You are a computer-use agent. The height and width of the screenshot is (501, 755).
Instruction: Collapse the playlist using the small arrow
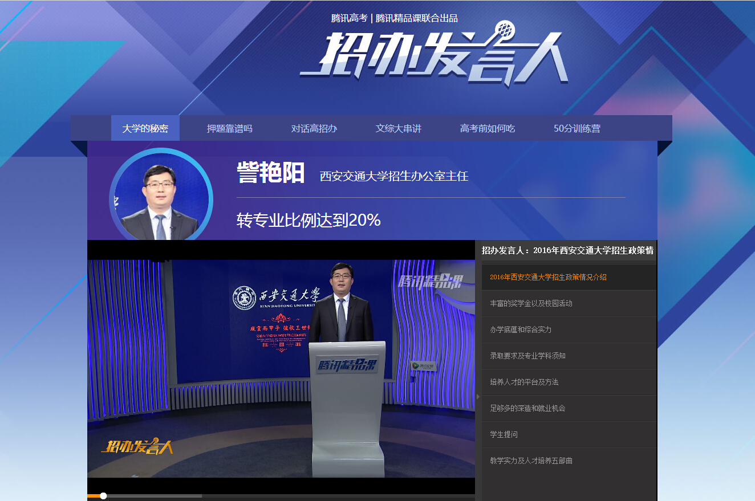[x=478, y=397]
